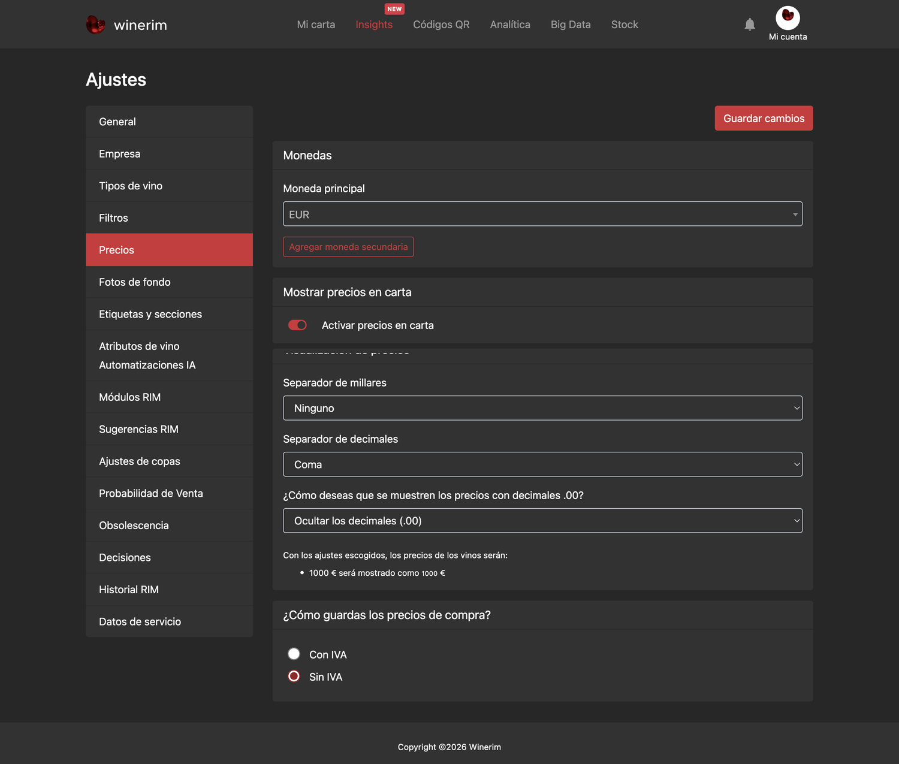
Task: Click the Mi cuenta label
Action: (x=788, y=37)
